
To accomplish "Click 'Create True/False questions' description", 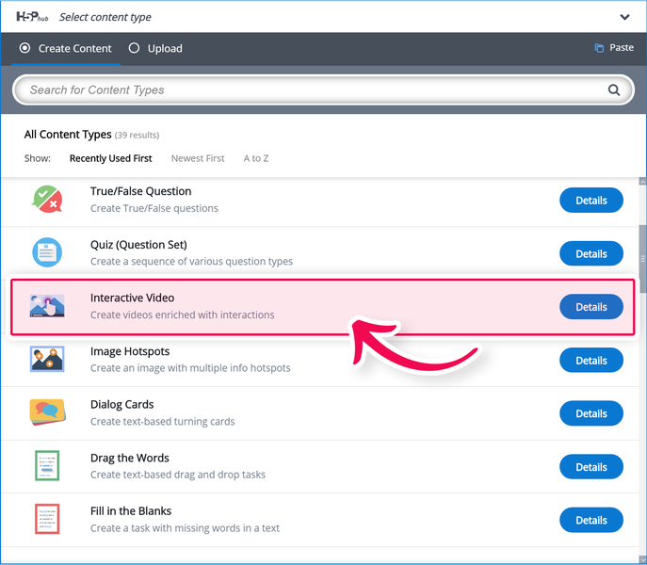I will coord(154,208).
